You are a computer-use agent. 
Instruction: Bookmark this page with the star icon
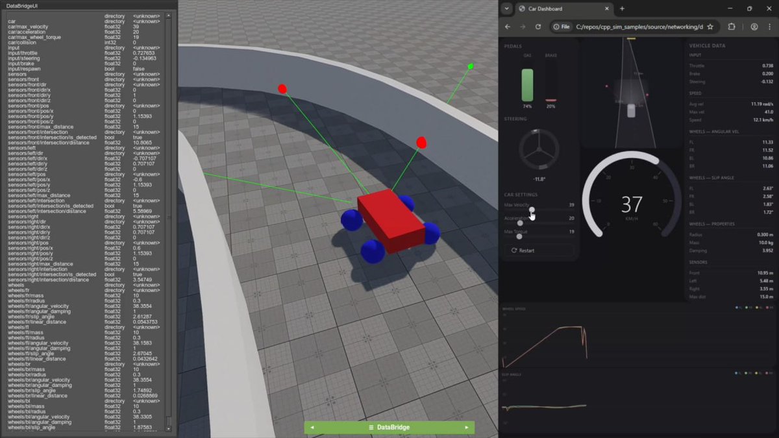click(x=710, y=27)
